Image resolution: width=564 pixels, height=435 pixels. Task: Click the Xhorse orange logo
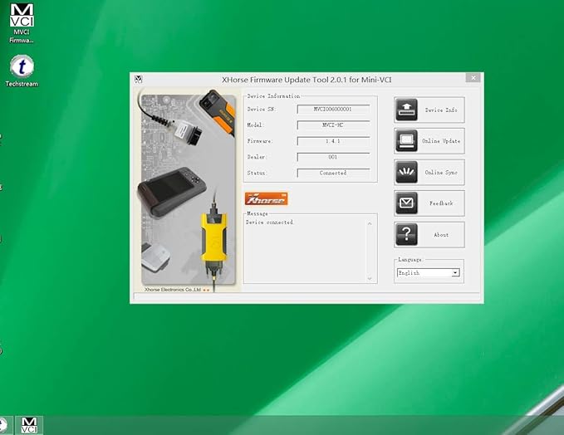pyautogui.click(x=266, y=199)
